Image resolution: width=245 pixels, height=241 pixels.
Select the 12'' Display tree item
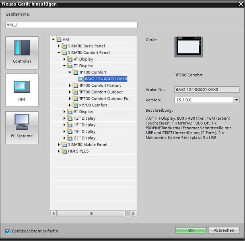pos(84,118)
